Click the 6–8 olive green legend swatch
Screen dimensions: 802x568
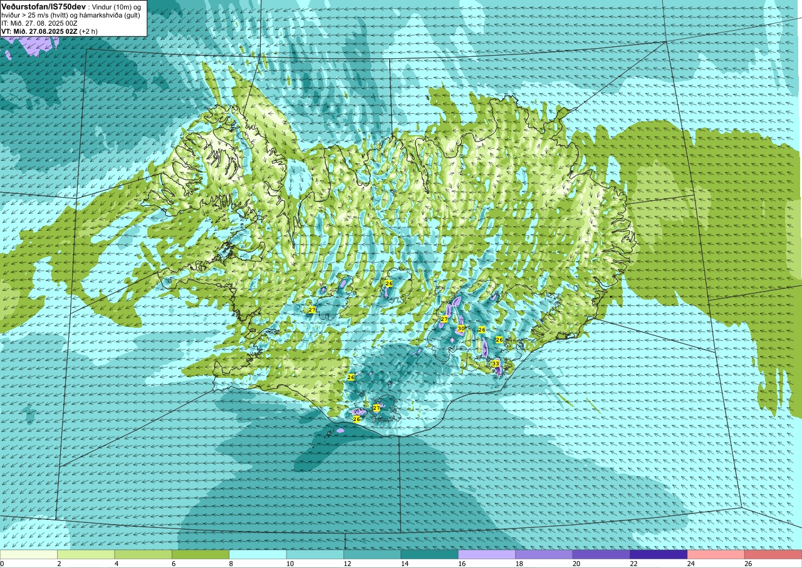tap(200, 554)
